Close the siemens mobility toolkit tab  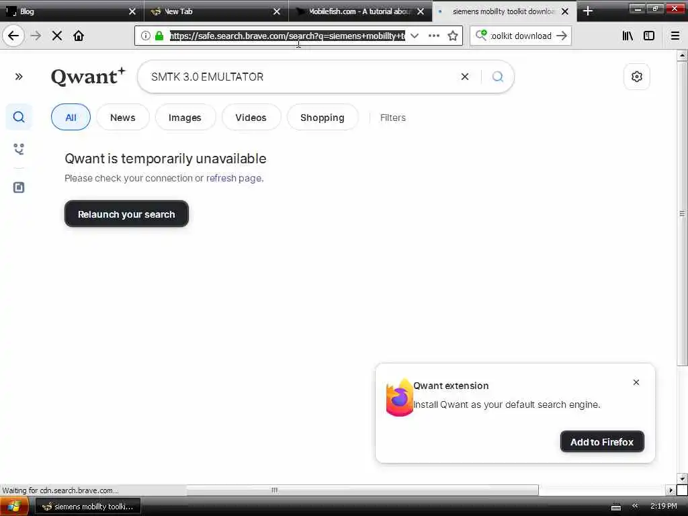565,11
